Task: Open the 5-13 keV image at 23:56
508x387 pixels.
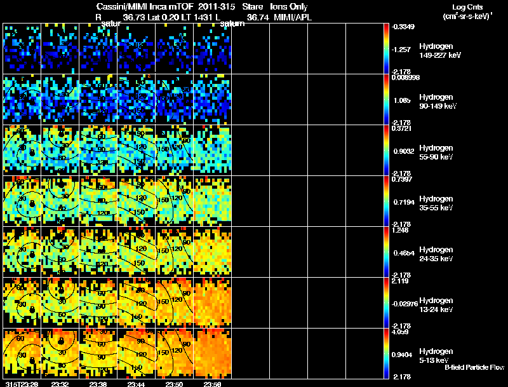Action: click(x=212, y=354)
